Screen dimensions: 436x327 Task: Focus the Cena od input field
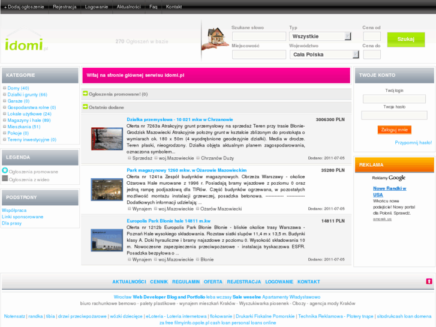tap(372, 37)
